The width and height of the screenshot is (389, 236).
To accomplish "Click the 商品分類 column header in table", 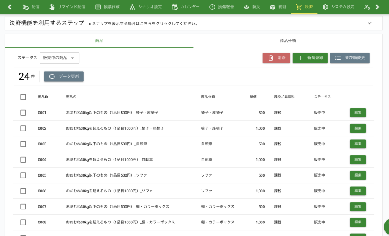I will pos(208,97).
